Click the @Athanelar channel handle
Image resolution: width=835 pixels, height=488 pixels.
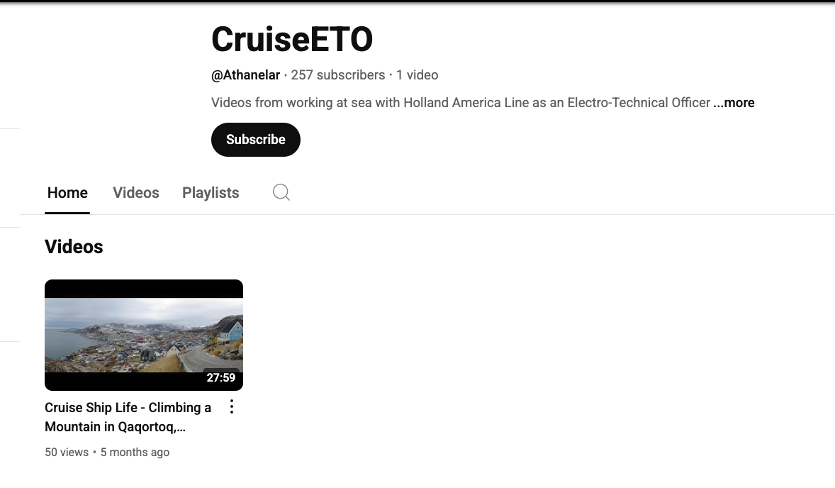tap(245, 75)
